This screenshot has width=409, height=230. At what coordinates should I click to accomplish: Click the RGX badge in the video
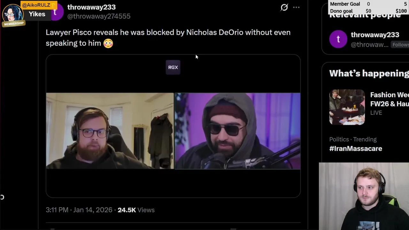(x=173, y=67)
